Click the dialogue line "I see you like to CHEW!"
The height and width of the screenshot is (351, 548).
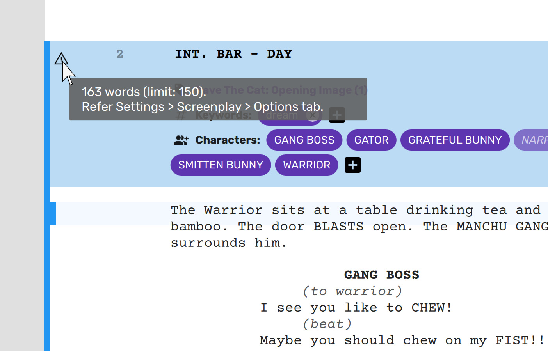(x=356, y=308)
